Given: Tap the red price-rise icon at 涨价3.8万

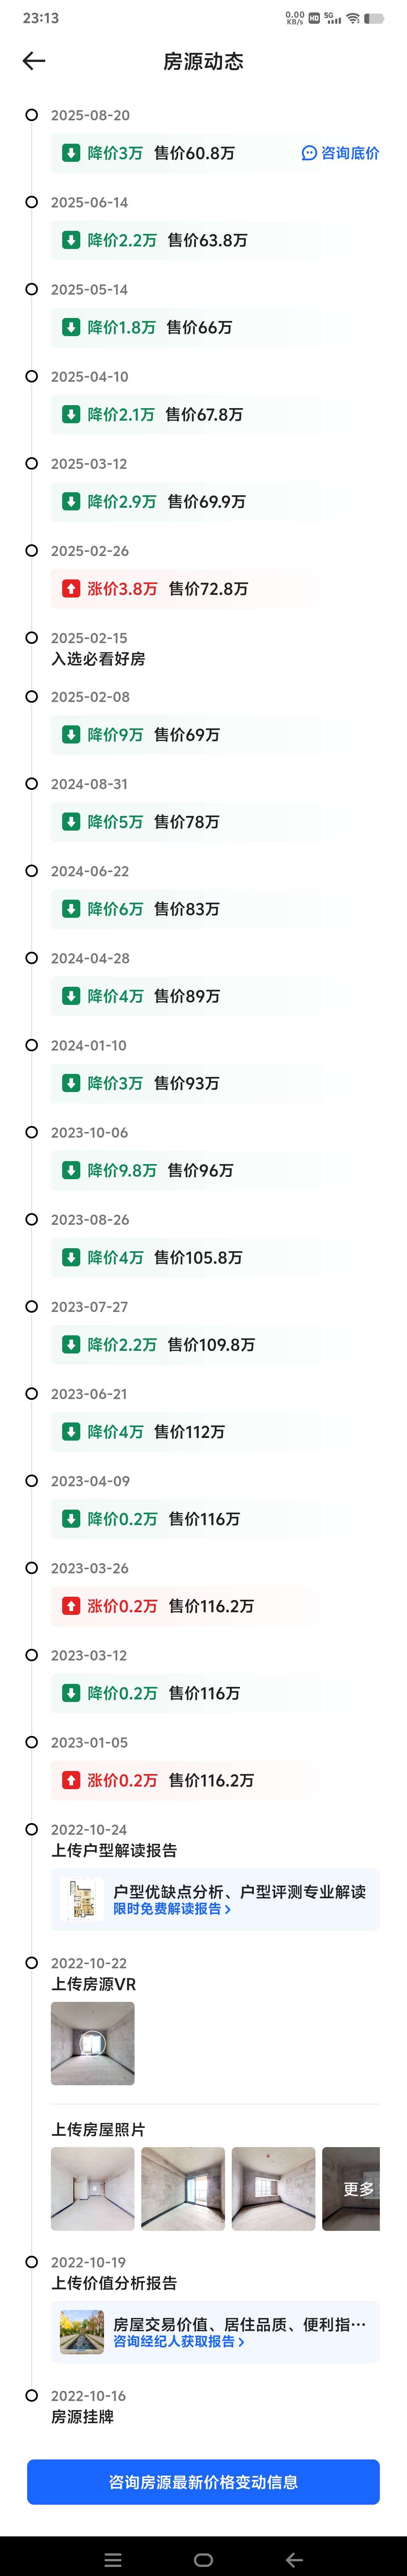Looking at the screenshot, I should click(71, 589).
